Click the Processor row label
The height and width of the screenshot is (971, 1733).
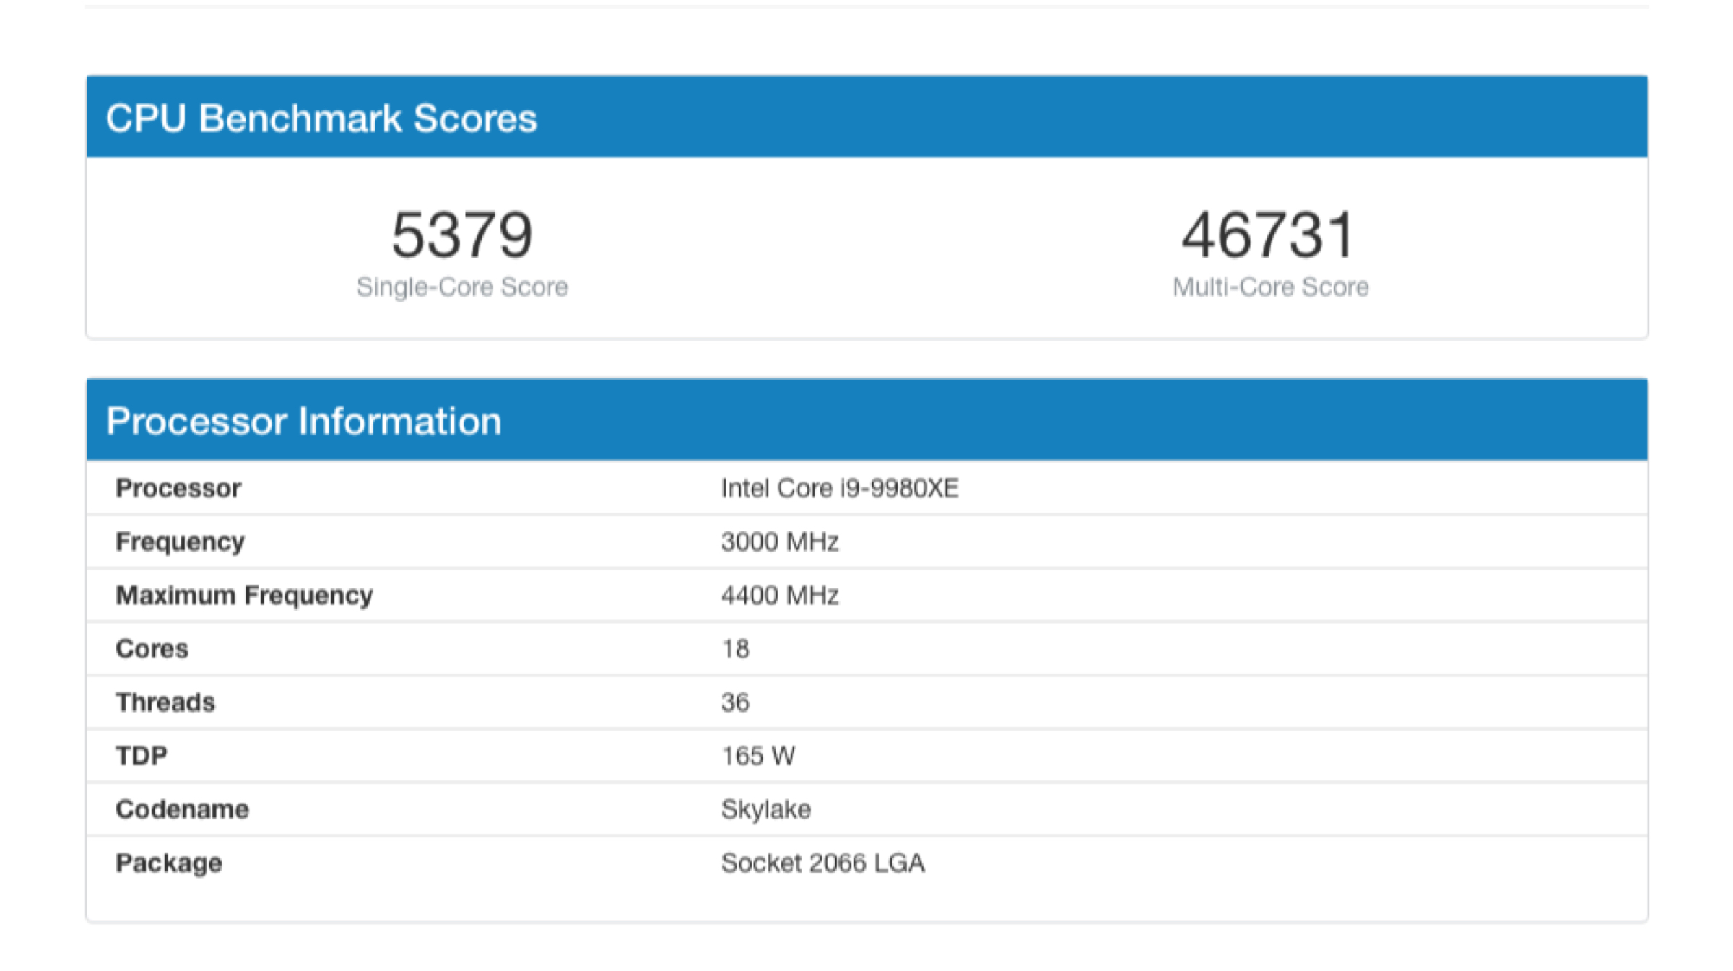click(x=178, y=489)
